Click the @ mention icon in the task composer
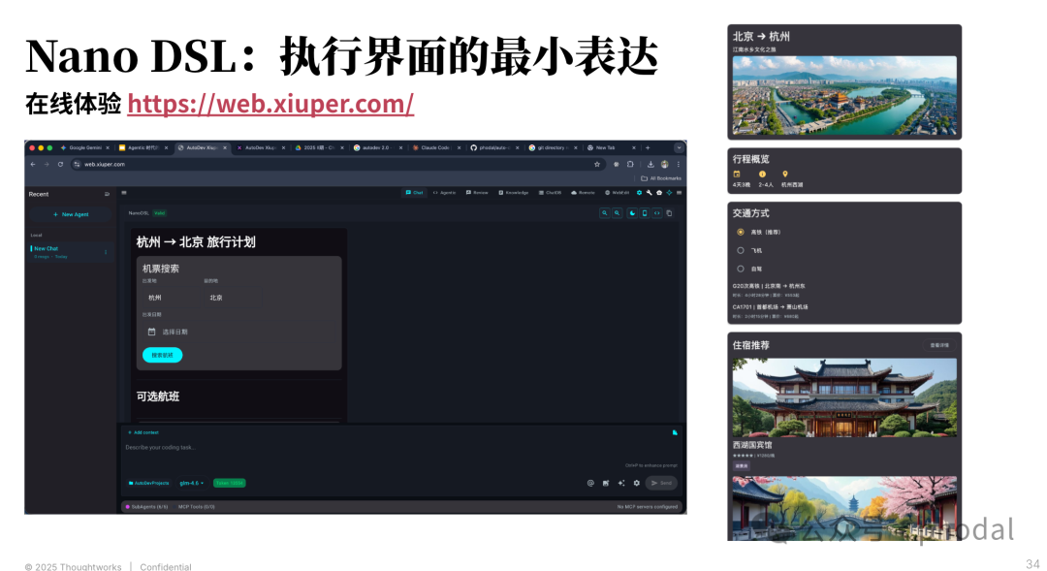 point(589,481)
